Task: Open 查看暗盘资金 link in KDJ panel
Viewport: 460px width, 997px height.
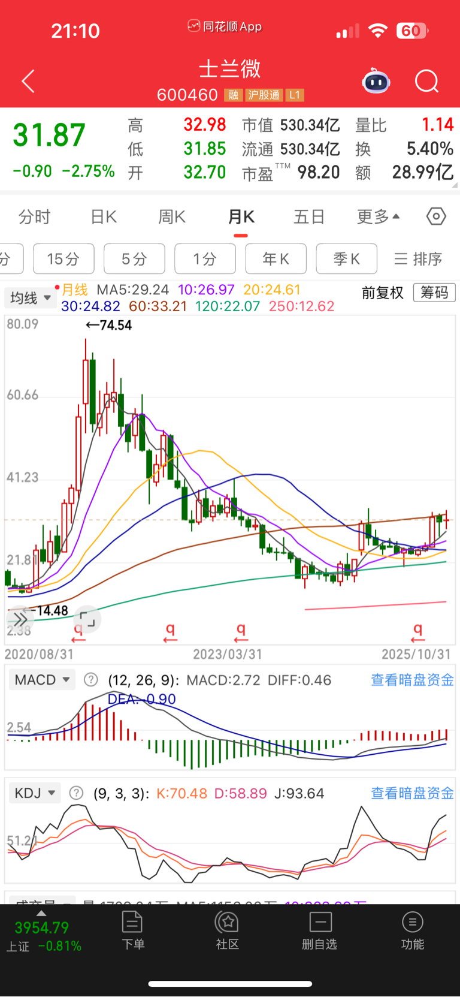Action: pos(413,793)
